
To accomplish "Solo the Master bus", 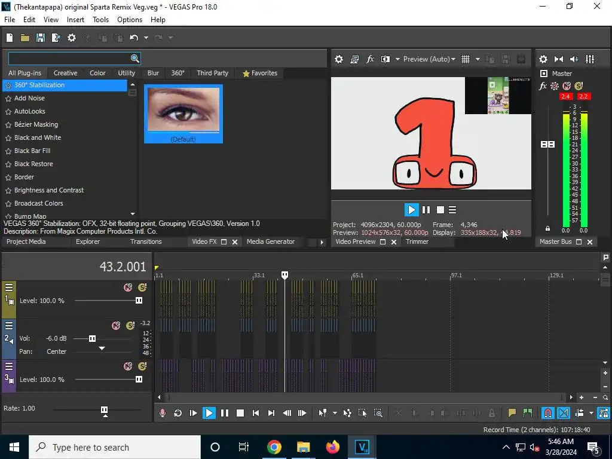I will (579, 86).
